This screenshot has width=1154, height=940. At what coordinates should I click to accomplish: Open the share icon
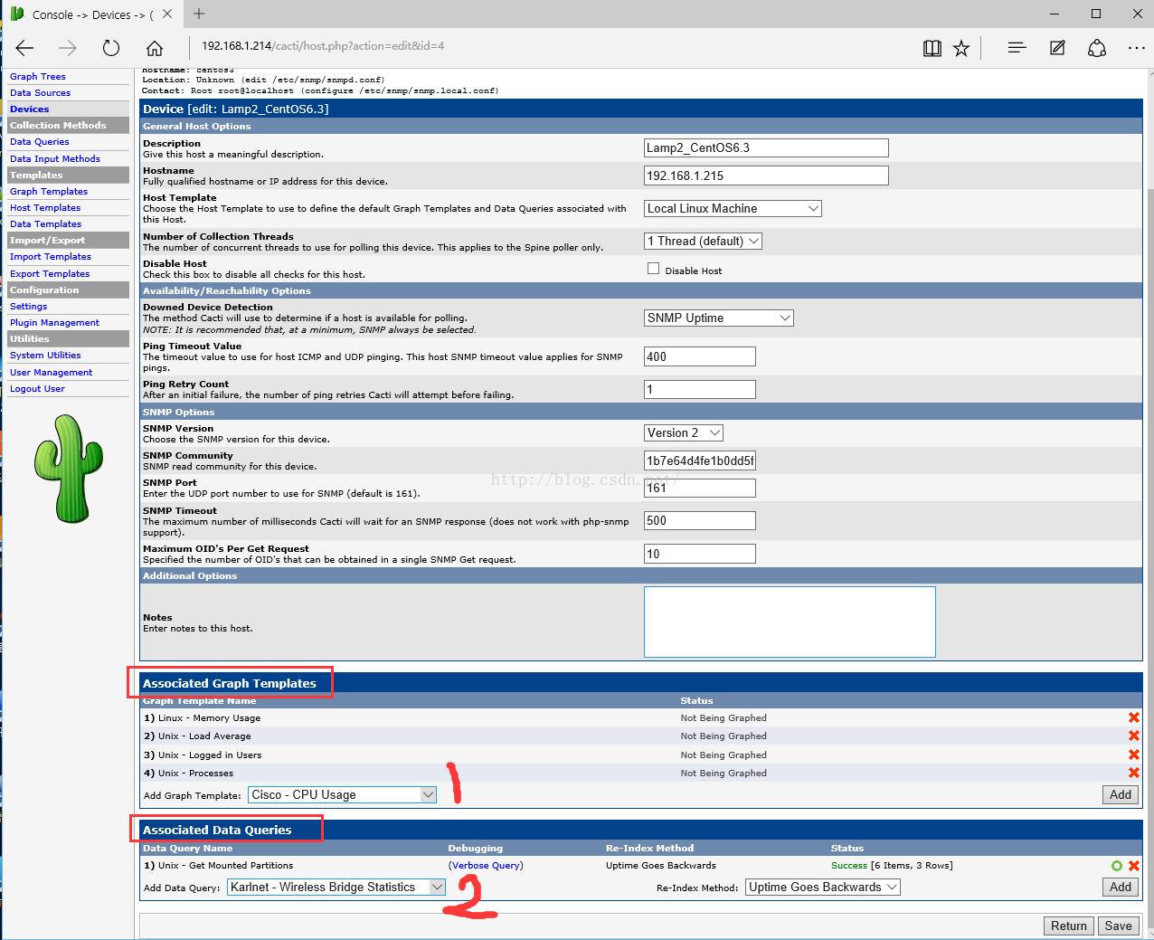tap(1097, 48)
